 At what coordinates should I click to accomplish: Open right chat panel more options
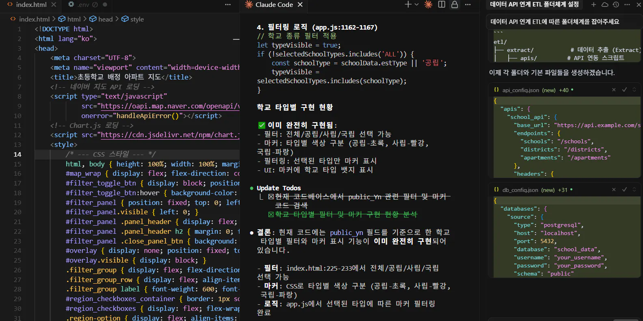627,4
